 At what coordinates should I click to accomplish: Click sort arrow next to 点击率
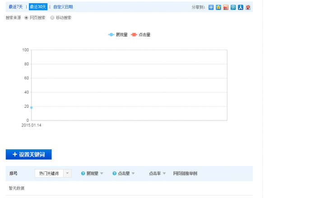click(x=164, y=174)
